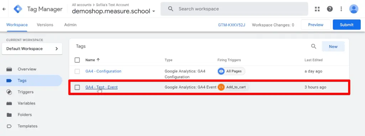Viewport: 365px width, 136px height.
Task: Click the Last Edited column header
Action: click(x=314, y=60)
